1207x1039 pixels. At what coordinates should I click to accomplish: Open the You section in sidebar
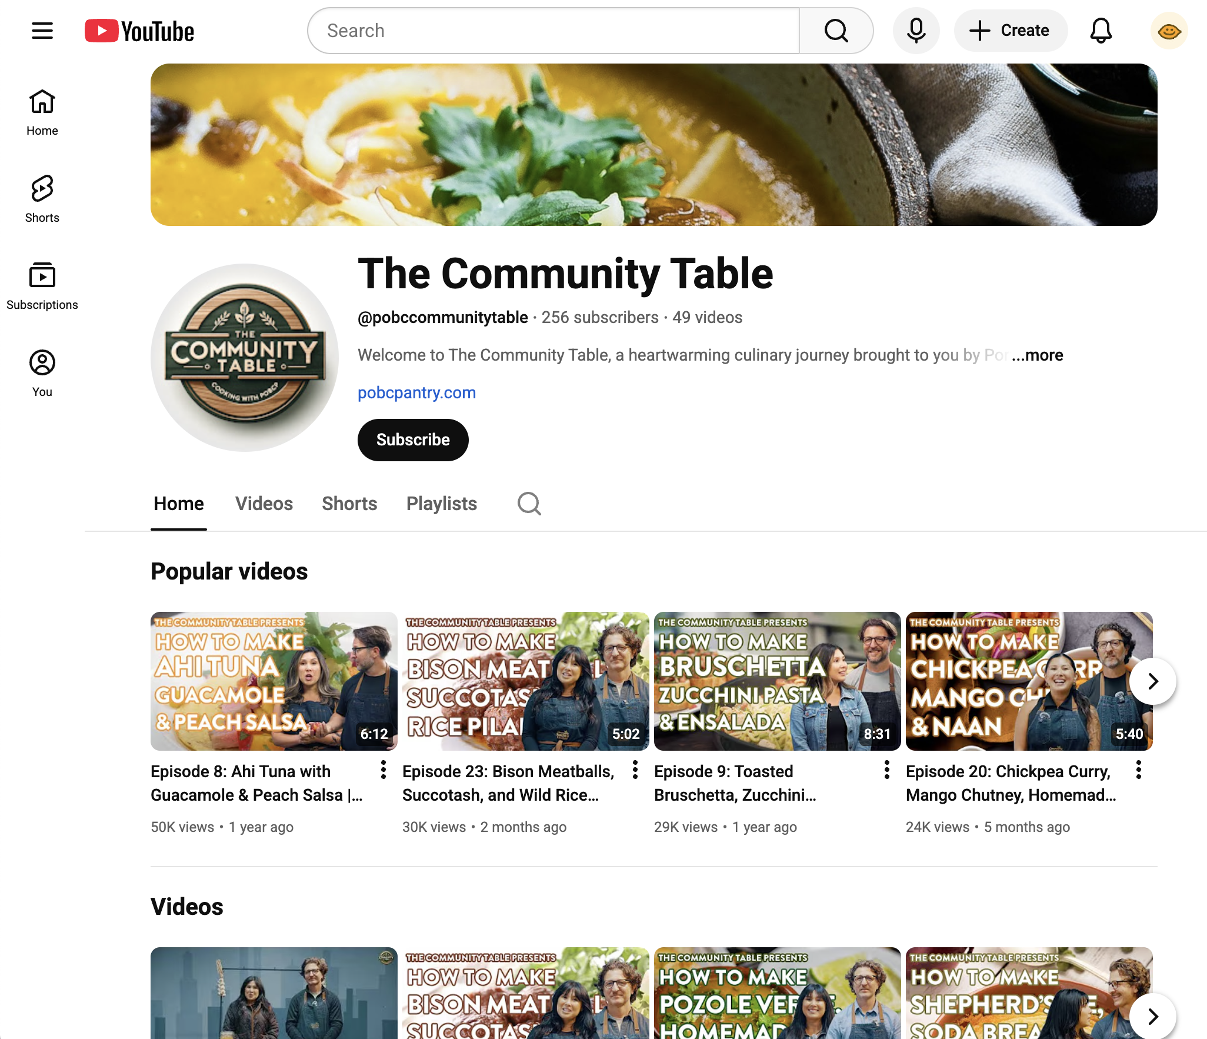point(42,371)
